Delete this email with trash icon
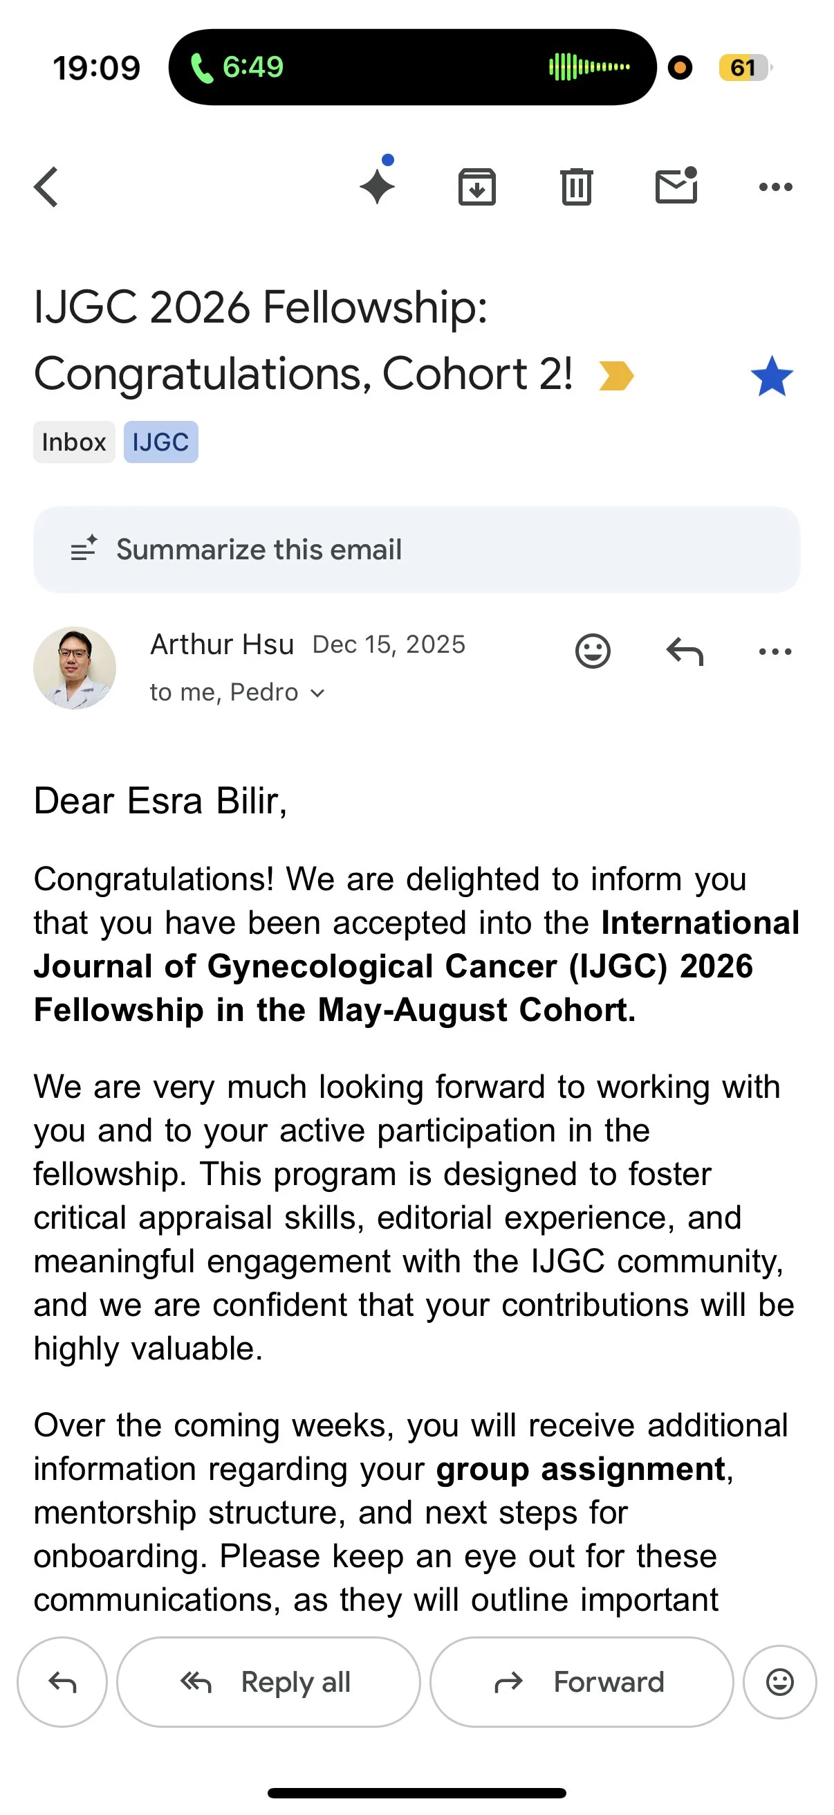834x1815 pixels. [x=577, y=187]
